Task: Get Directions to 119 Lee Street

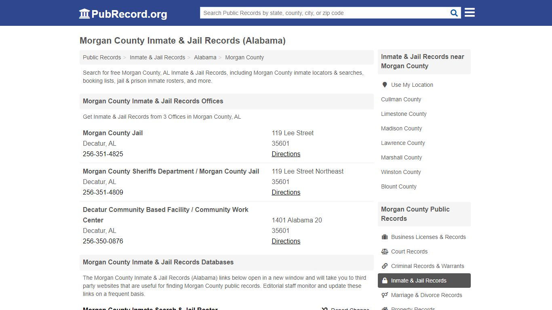Action: pos(286,154)
